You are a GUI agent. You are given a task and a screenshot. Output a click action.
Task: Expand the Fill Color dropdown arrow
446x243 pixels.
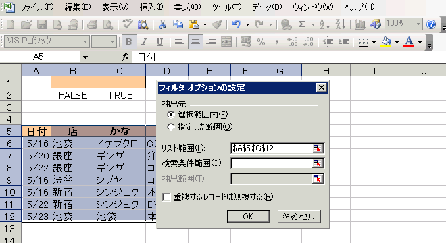(397, 42)
